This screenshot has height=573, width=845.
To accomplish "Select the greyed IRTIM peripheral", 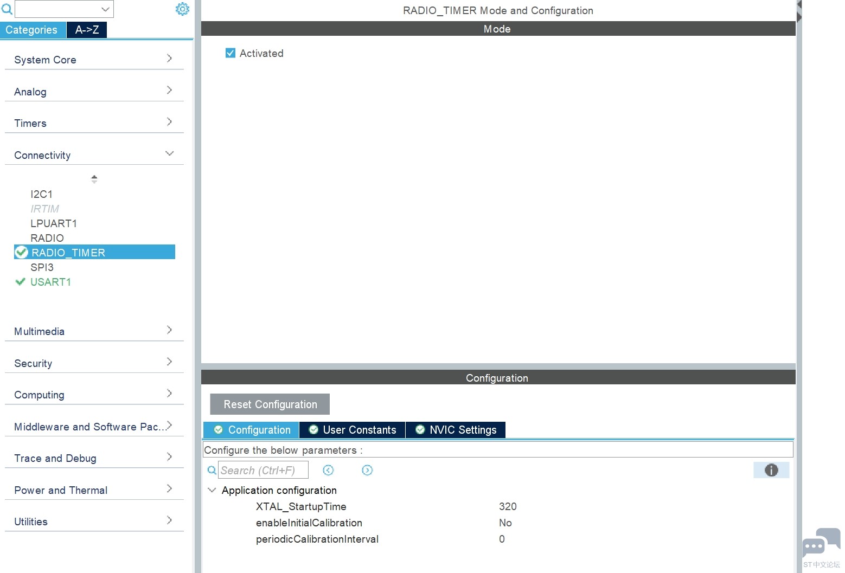I will [x=44, y=209].
